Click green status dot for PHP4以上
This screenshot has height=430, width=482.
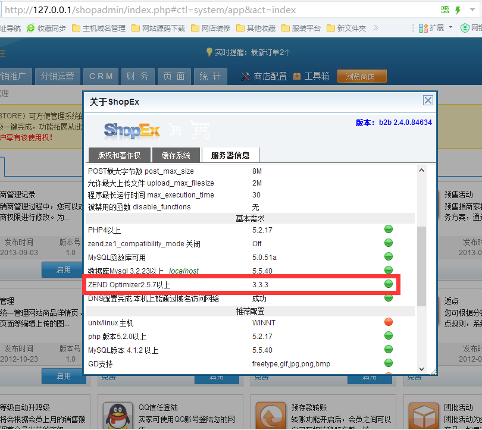pos(389,229)
